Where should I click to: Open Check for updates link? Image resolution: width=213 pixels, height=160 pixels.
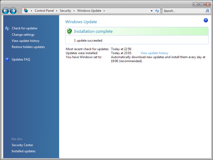pos(24,28)
